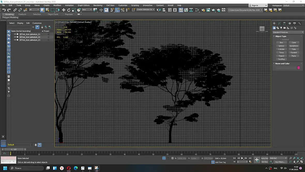Select the Move tool in main toolbar
This screenshot has height=172, width=305.
(64, 10)
